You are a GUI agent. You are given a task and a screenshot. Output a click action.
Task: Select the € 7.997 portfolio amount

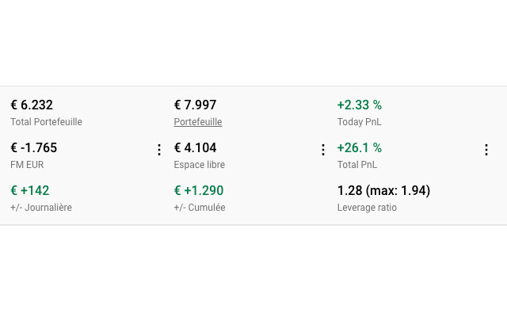tap(196, 105)
